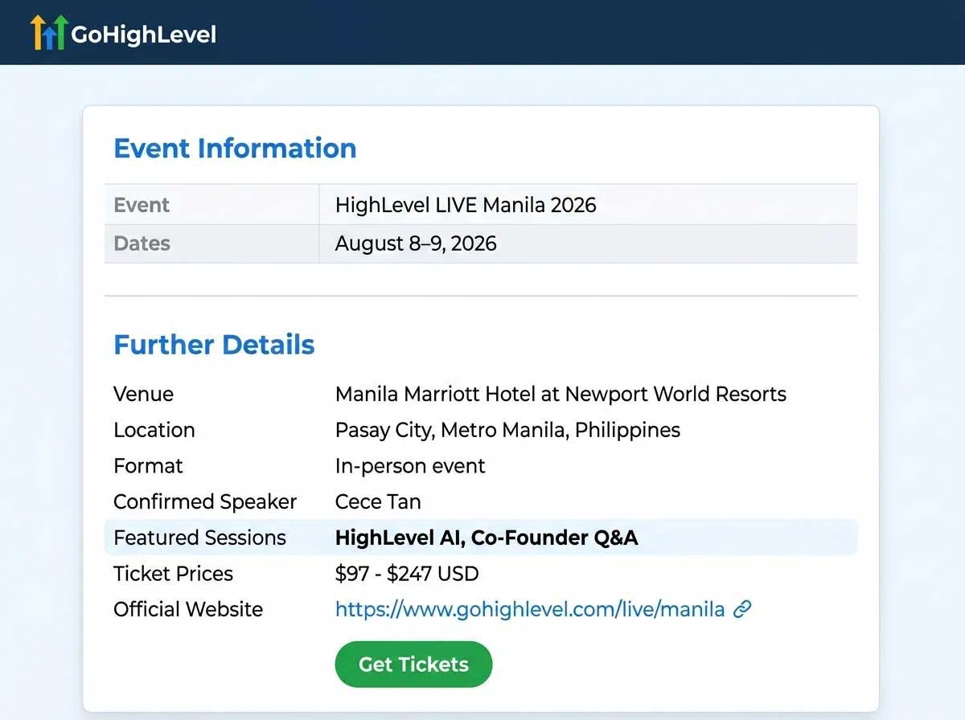Screen dimensions: 965x720
Task: Click the speaker name 'Cece Tan'
Action: pyautogui.click(x=378, y=502)
